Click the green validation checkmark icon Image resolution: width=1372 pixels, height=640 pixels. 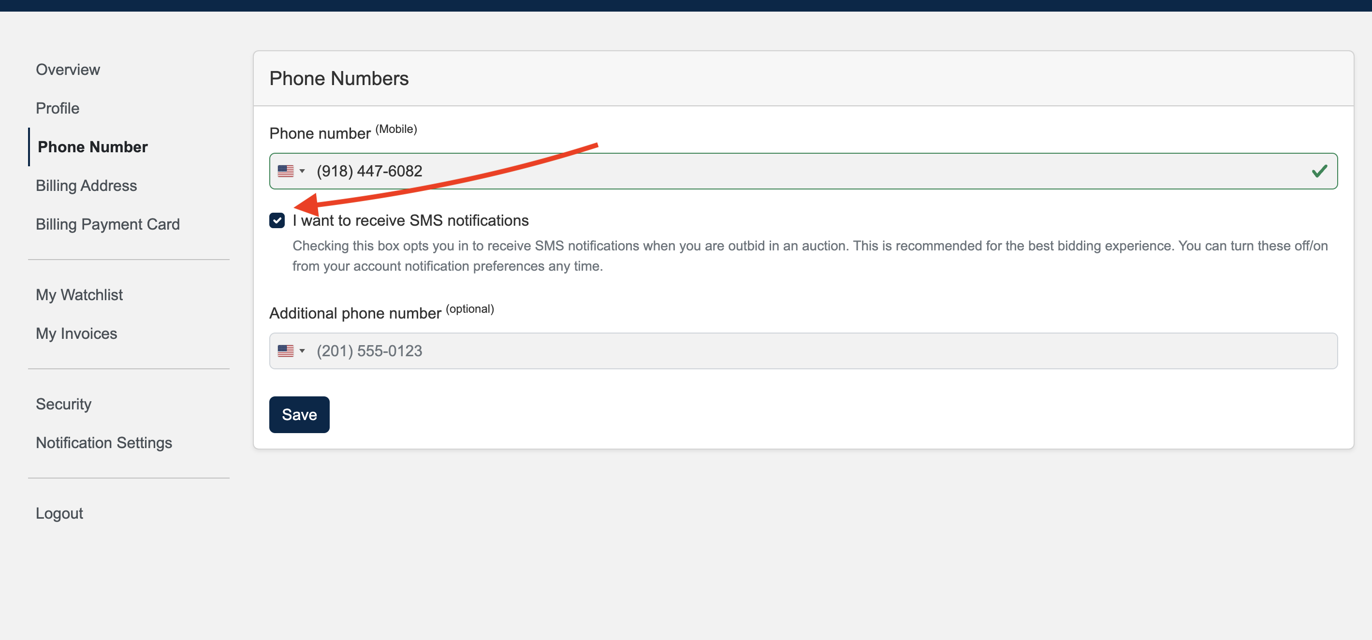point(1319,171)
